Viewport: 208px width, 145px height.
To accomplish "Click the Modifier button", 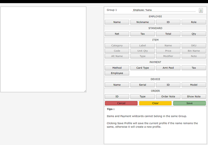I will (x=168, y=56).
